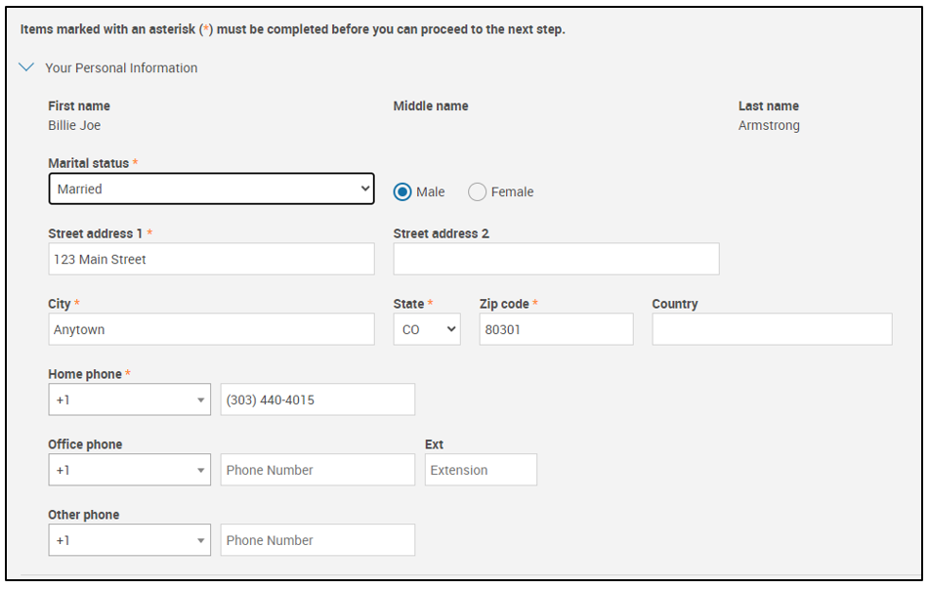Click the Other phone number field
929x589 pixels.
pos(317,540)
